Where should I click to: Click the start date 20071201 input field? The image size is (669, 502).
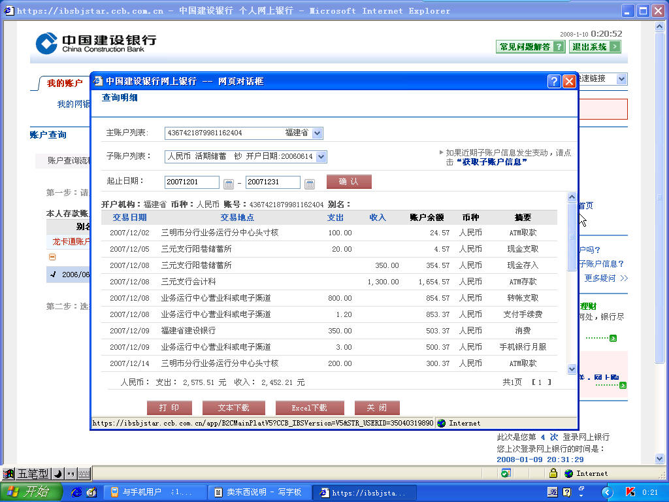192,182
